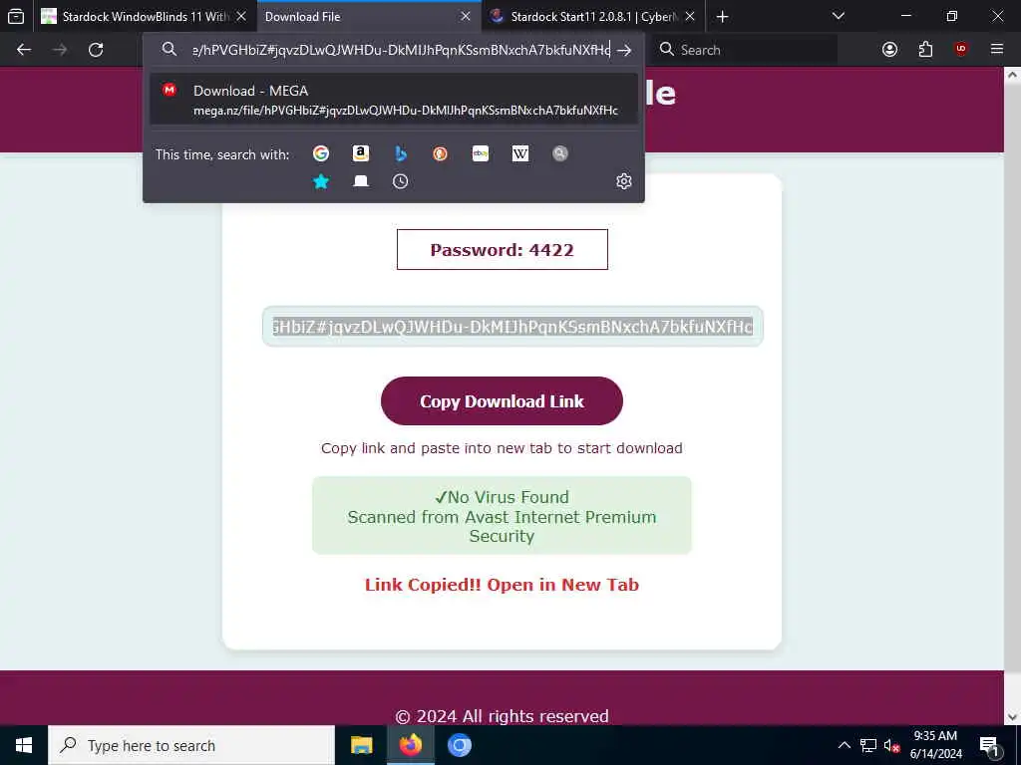Search this time with eBay

(481, 153)
